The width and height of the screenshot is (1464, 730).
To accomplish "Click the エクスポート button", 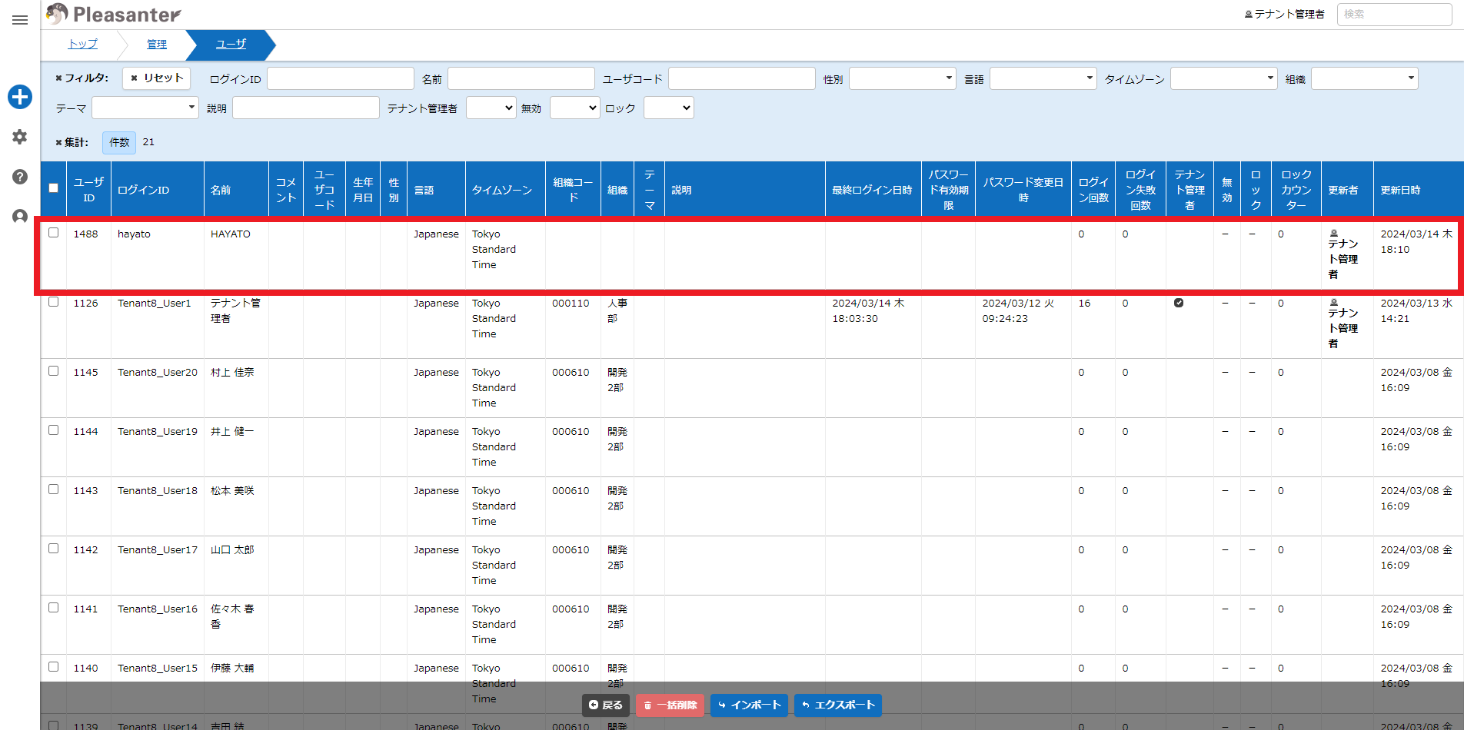I will (838, 705).
